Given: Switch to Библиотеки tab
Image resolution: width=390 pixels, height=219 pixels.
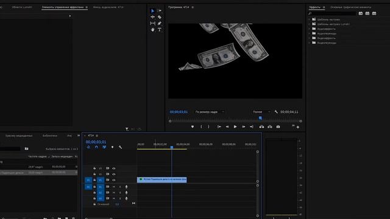Looking at the screenshot, I should (x=50, y=136).
